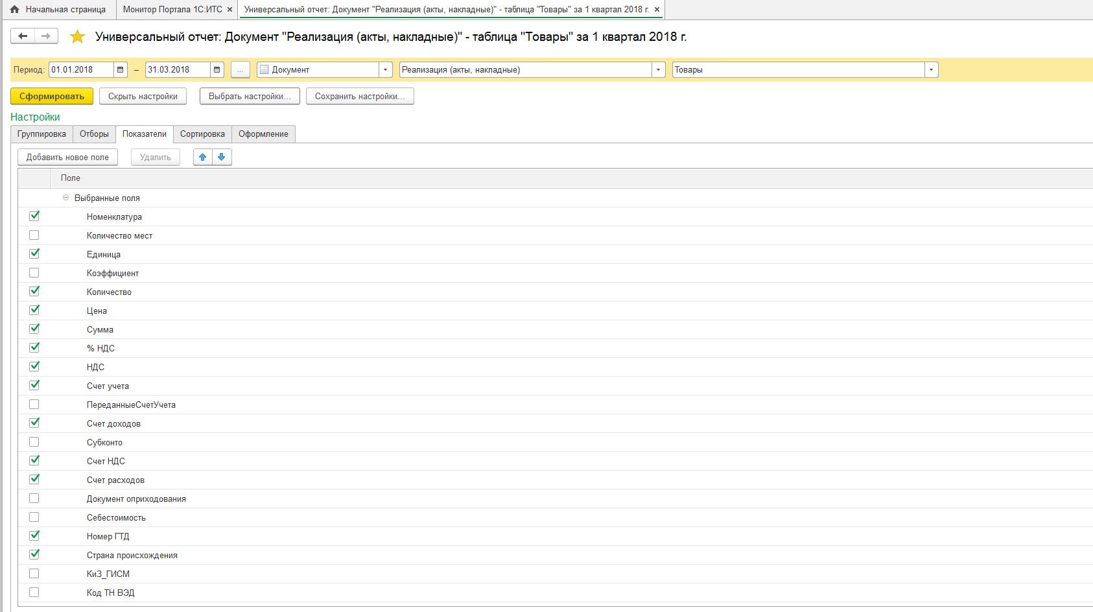1093x612 pixels.
Task: Click Добавить новое поле button
Action: pos(67,157)
